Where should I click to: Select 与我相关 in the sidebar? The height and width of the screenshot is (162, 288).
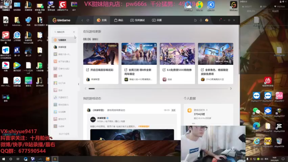(64, 40)
